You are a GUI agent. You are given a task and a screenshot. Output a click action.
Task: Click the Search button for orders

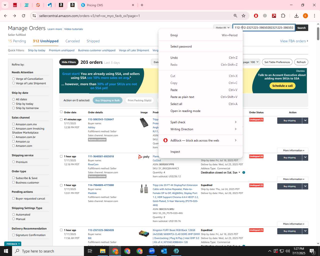click(301, 28)
